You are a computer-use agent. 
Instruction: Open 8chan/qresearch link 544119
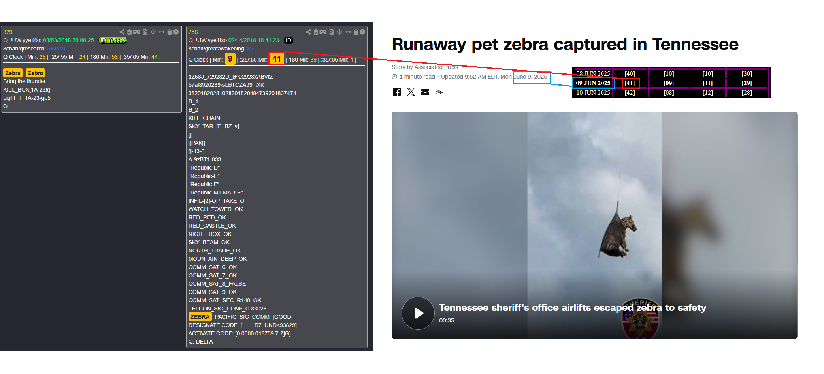coord(56,49)
